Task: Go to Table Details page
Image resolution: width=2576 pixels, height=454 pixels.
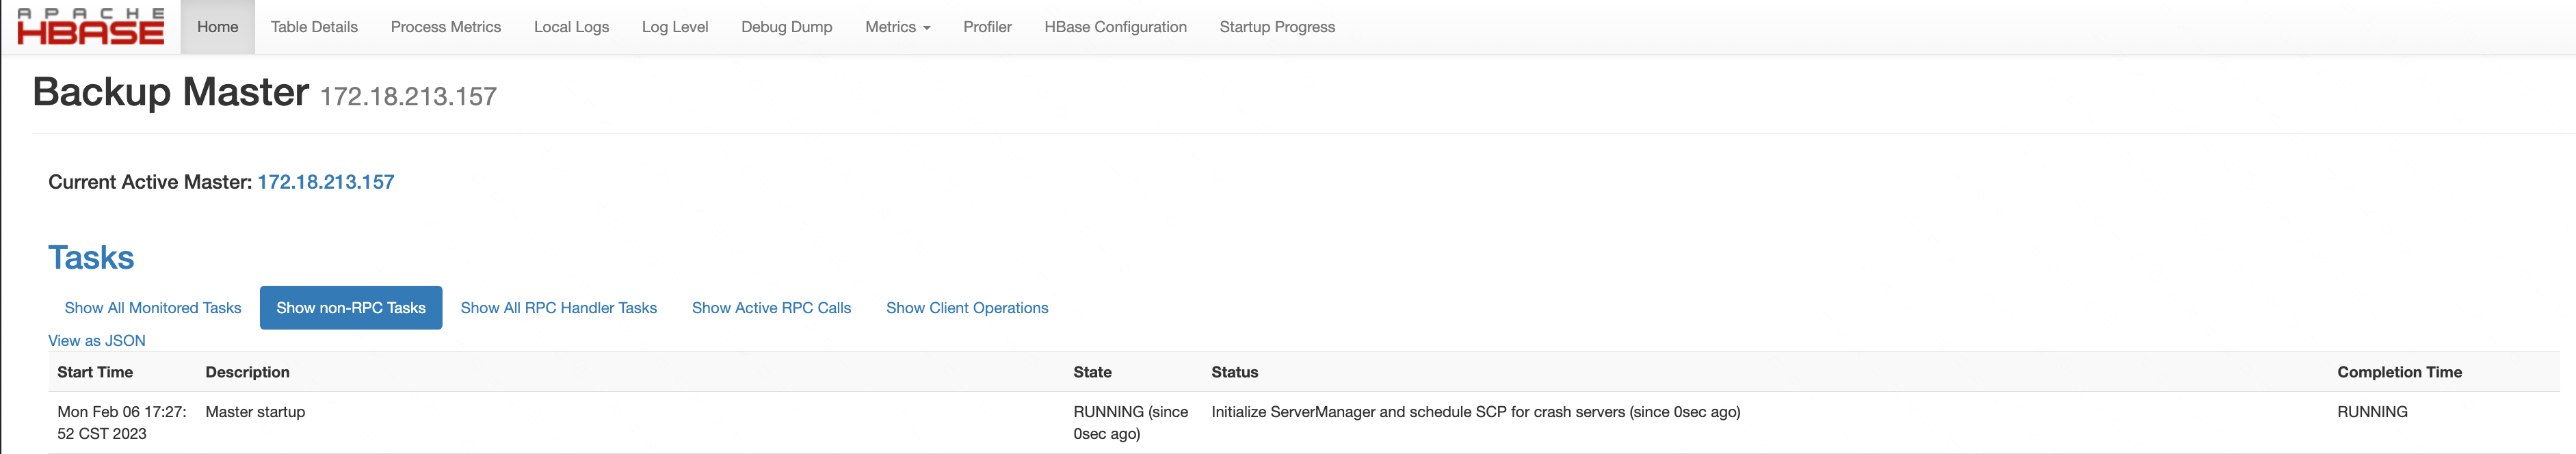Action: tap(314, 27)
